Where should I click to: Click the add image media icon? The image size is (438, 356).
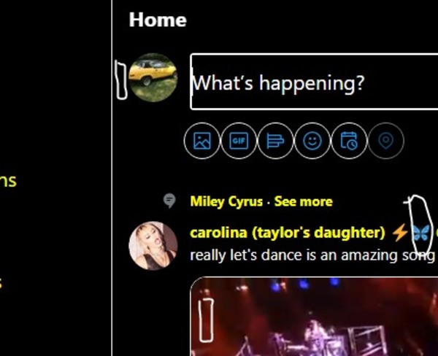pyautogui.click(x=202, y=141)
